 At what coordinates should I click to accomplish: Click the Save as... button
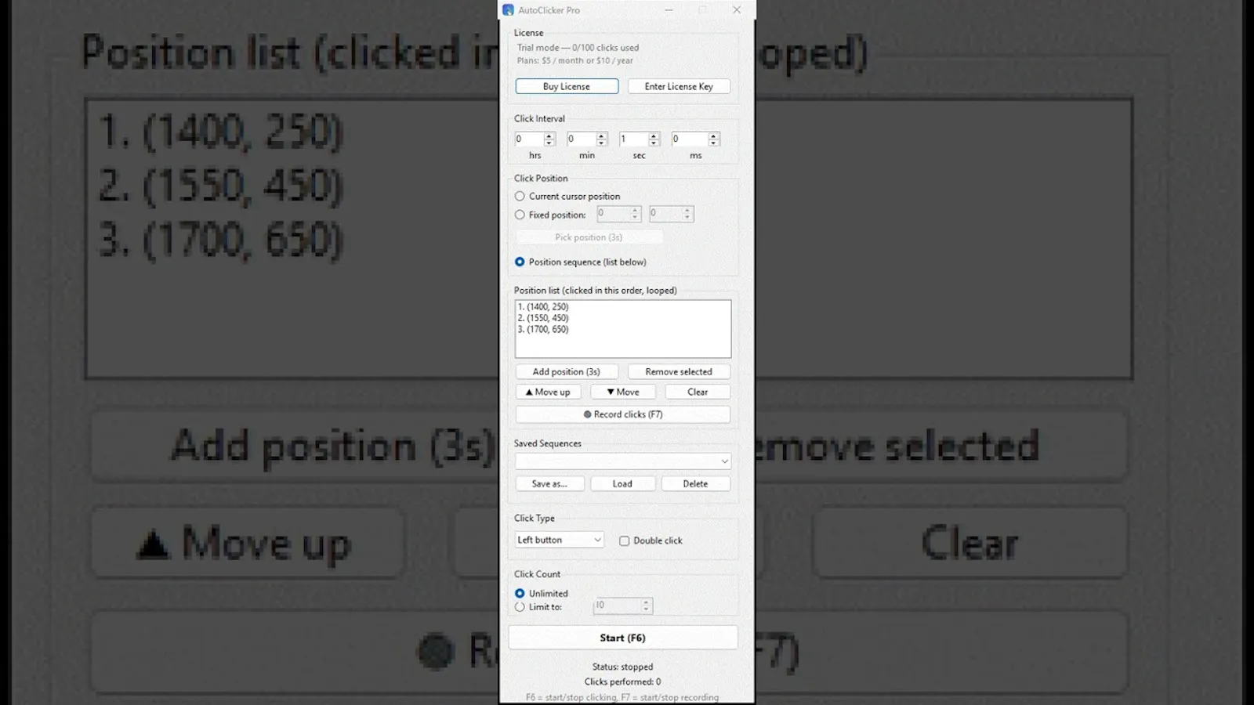click(x=549, y=484)
